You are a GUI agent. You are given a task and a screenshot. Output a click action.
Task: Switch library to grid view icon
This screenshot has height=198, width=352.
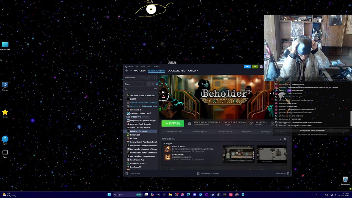point(155,78)
